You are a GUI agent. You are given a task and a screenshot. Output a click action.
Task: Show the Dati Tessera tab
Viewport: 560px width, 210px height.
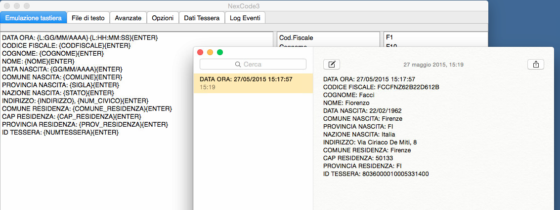(x=202, y=18)
